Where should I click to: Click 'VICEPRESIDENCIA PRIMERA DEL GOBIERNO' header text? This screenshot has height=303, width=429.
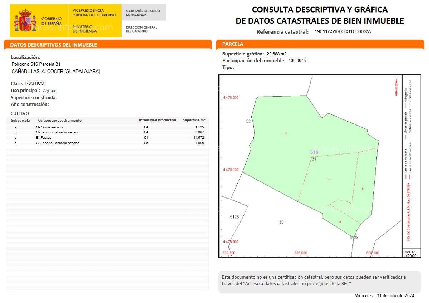click(x=94, y=13)
